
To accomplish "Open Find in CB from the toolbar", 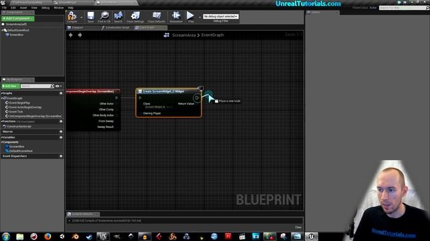I will click(104, 17).
